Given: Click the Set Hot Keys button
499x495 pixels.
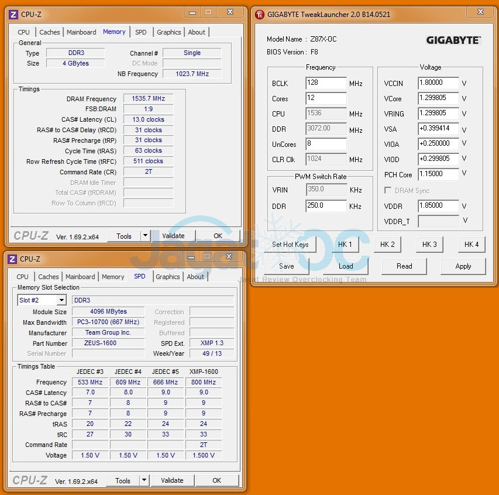Looking at the screenshot, I should (290, 245).
